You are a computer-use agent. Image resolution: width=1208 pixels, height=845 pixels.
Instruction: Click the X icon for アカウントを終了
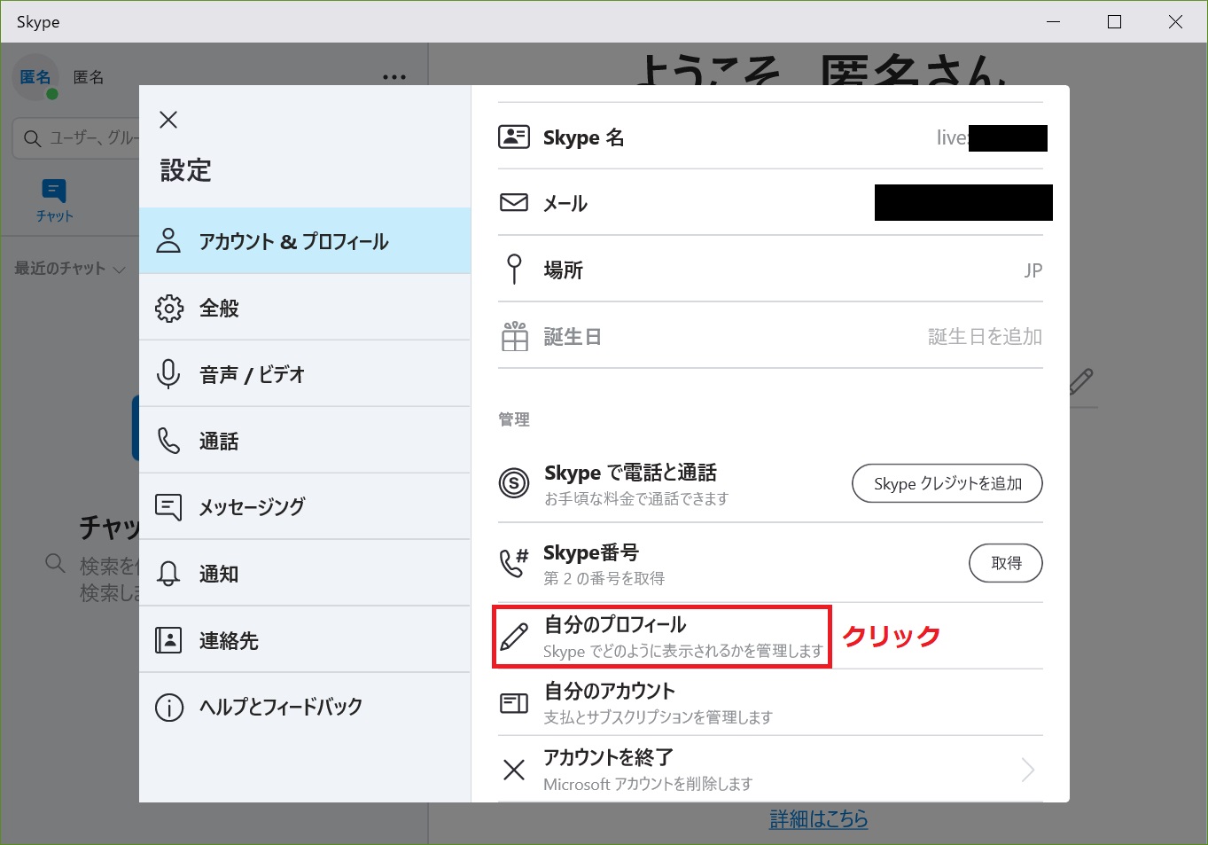point(514,770)
